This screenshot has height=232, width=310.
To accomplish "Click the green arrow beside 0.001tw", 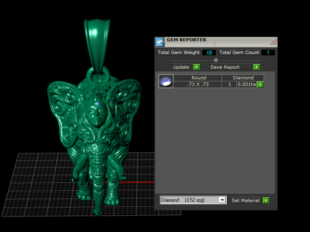I will coord(260,84).
